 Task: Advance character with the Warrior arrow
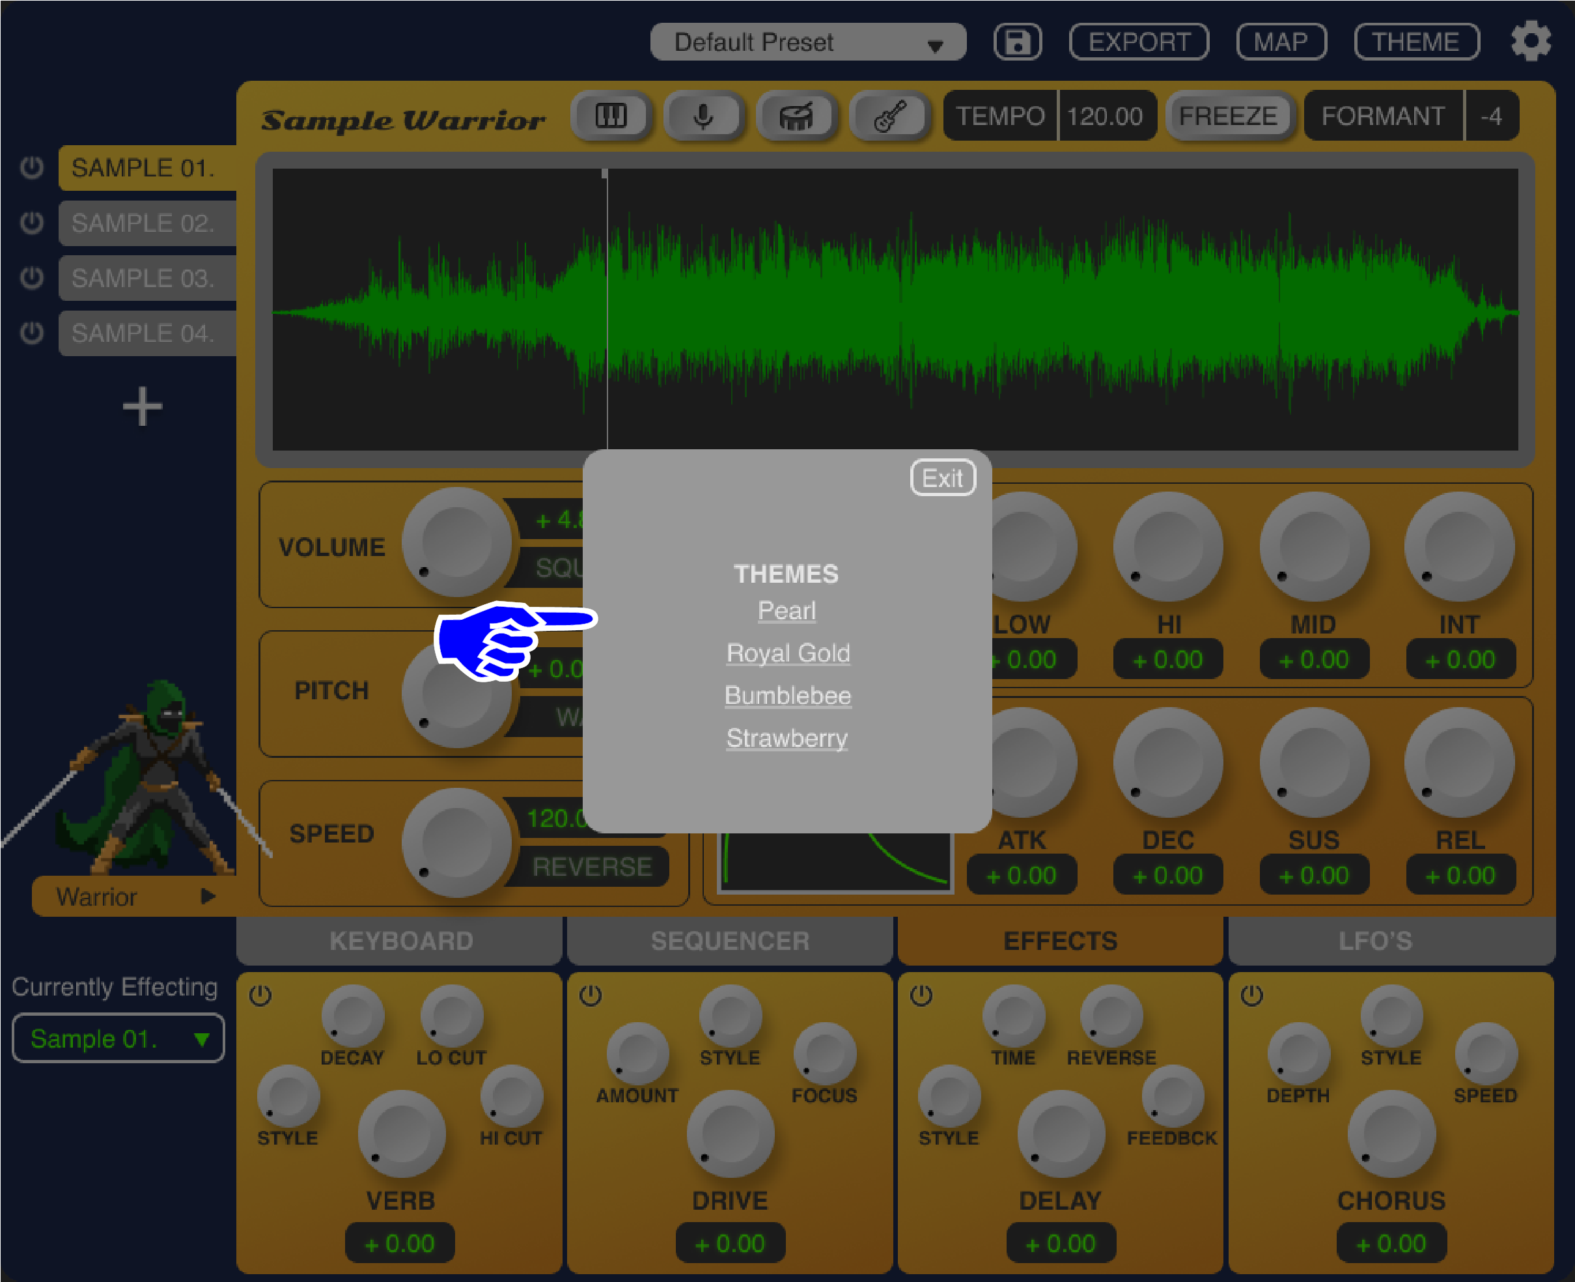point(208,897)
